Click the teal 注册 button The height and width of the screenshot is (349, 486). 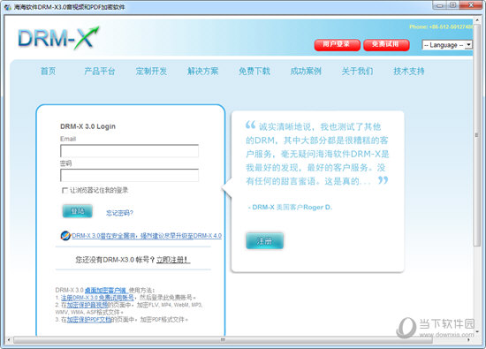tap(265, 241)
